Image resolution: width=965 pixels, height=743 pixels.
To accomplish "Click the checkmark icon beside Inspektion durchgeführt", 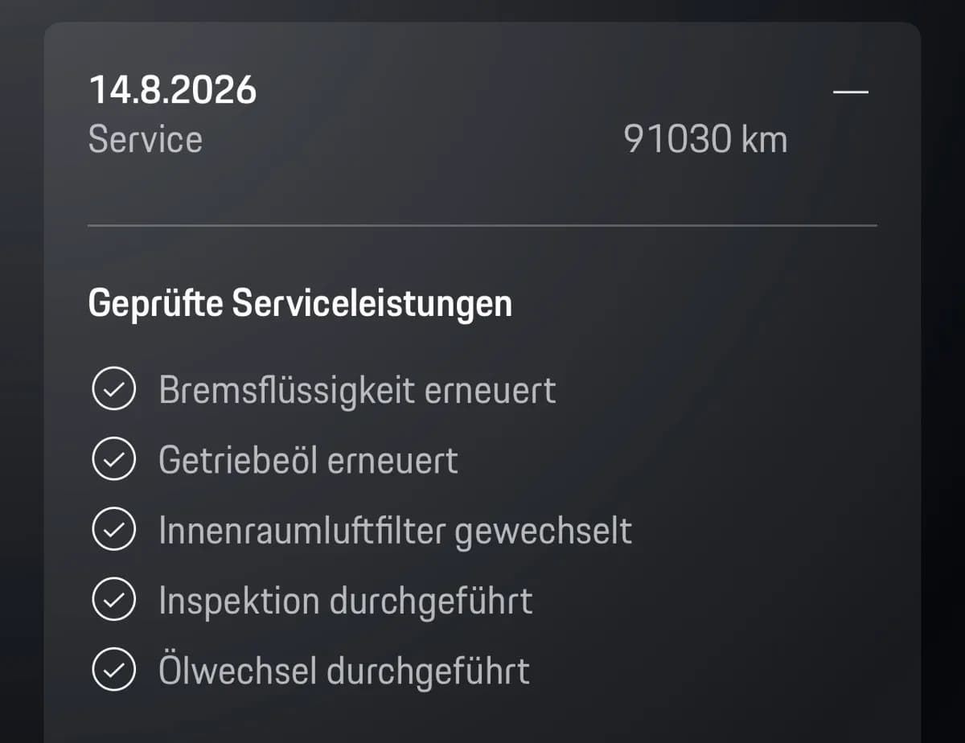I will [114, 601].
